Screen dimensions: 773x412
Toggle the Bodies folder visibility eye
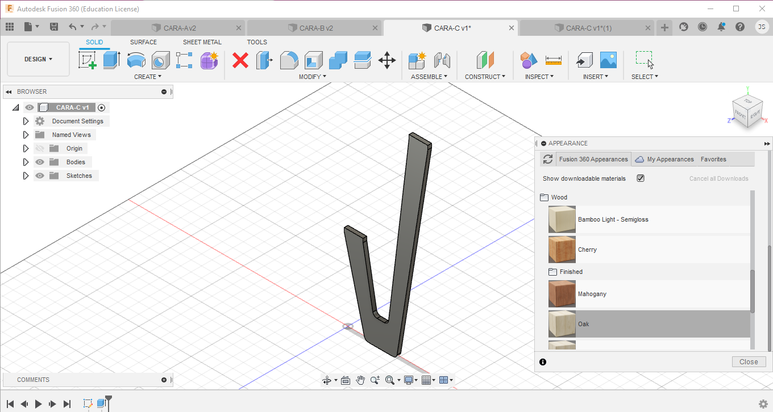pos(40,162)
